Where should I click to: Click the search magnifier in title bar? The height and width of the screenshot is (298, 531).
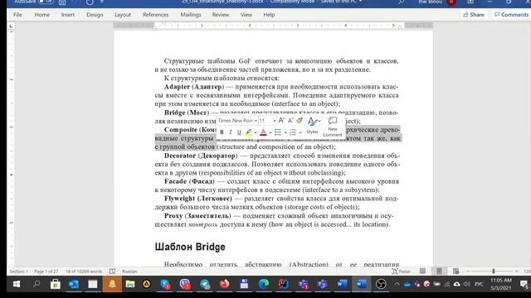401,2
